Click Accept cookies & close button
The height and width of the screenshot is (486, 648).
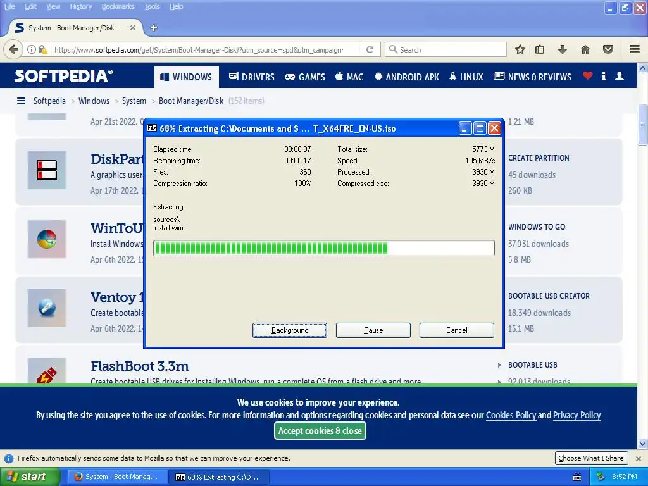click(320, 430)
